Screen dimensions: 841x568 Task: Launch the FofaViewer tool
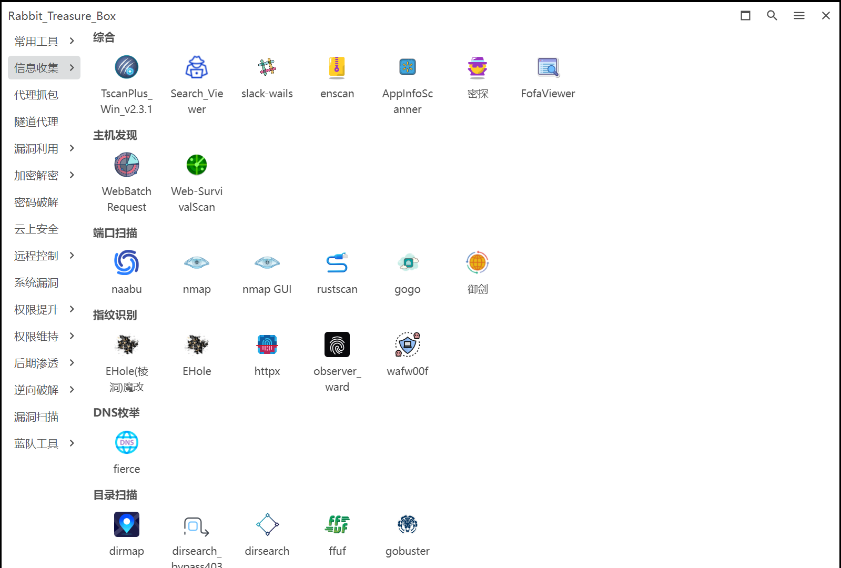pos(548,67)
